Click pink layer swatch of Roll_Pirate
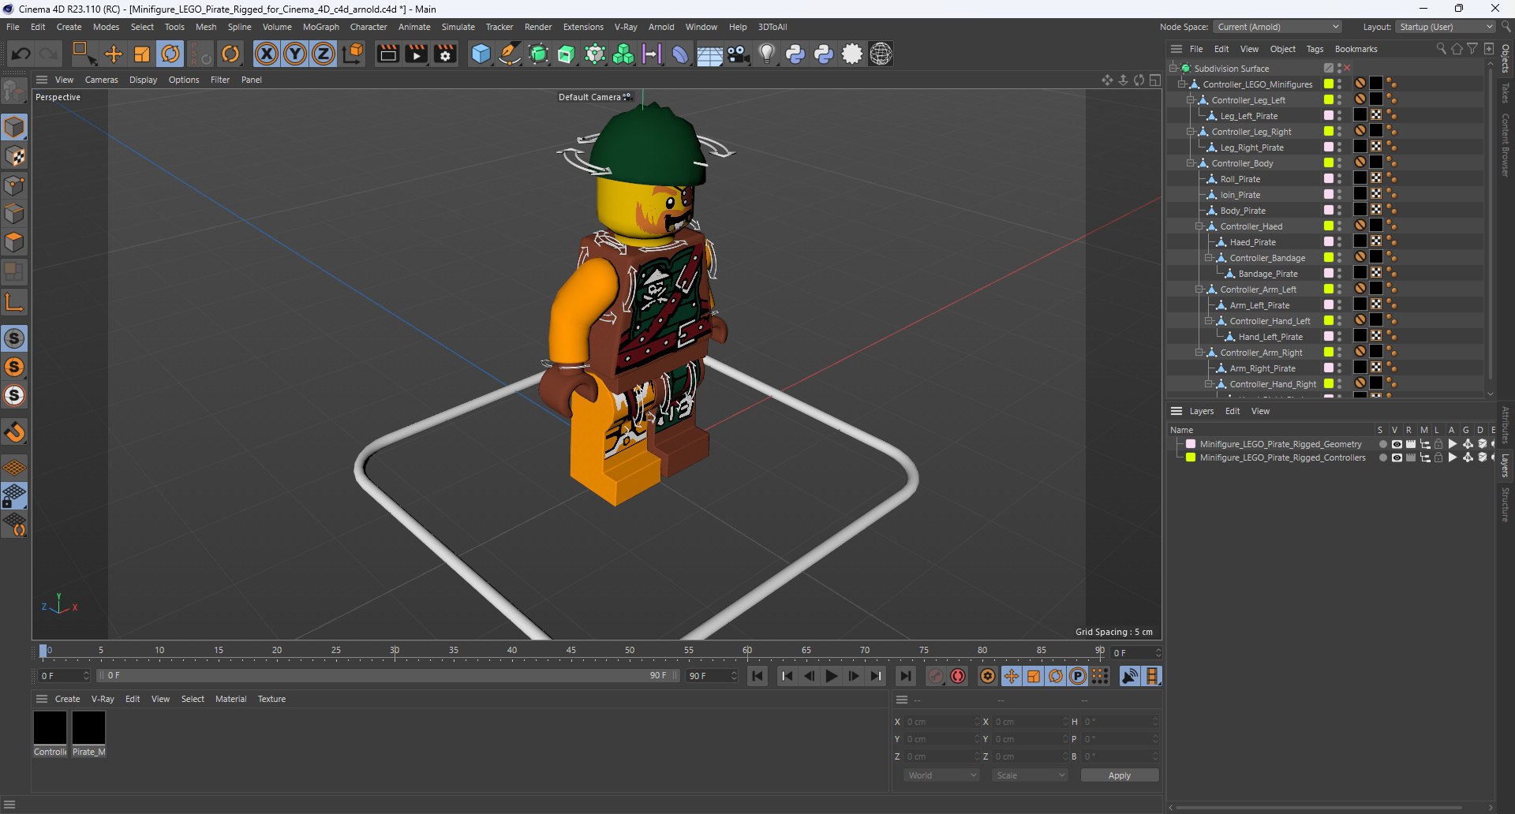Viewport: 1515px width, 814px height. tap(1329, 178)
